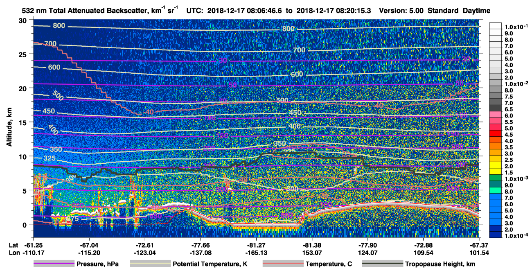Click the altitude axis tick labeled 10
532x273 pixels.
24,156
